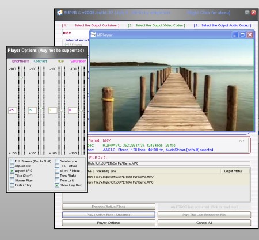
Task: Close the MPlayer window
Action: tap(250, 35)
